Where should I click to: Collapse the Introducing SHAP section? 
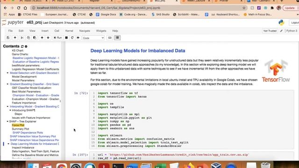click(10, 110)
